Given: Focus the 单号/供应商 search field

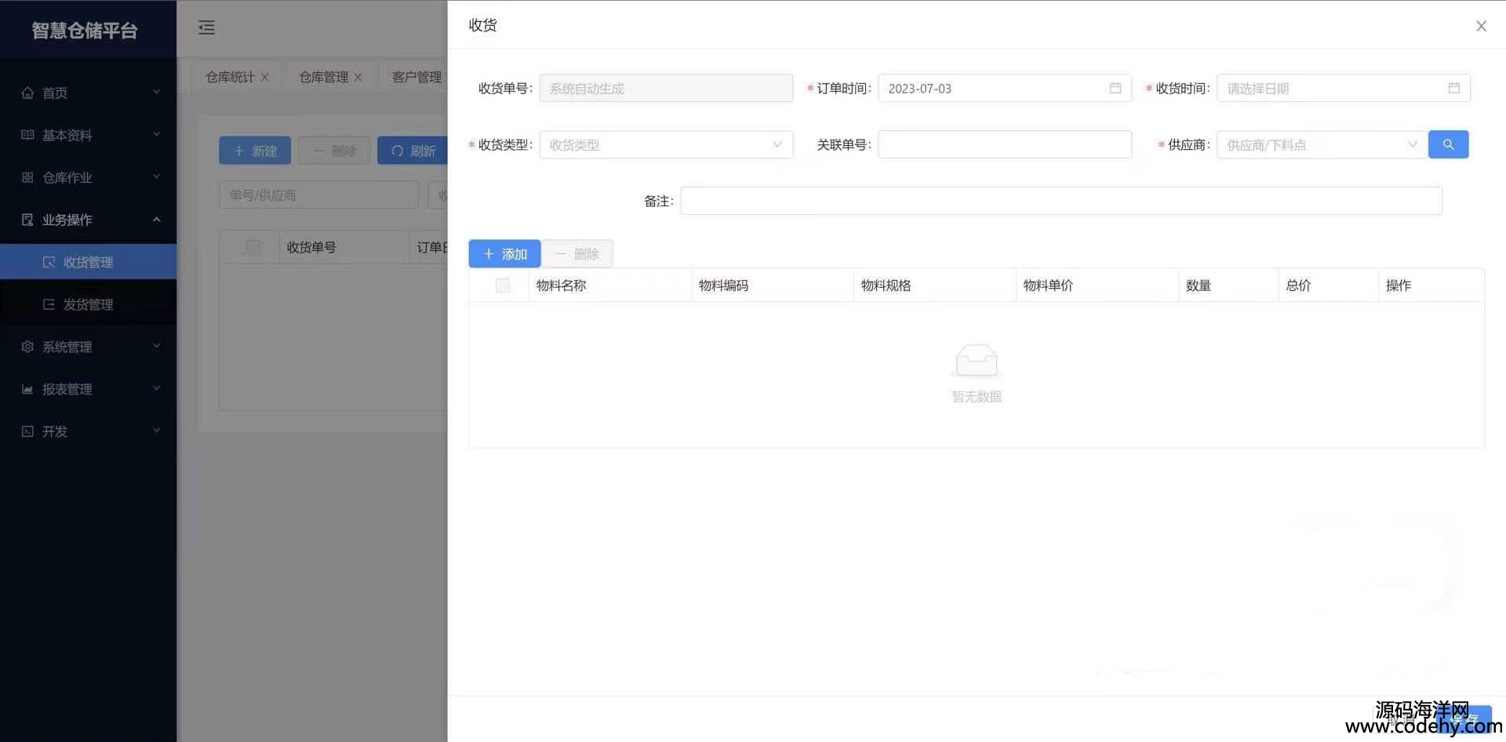Looking at the screenshot, I should (x=318, y=195).
